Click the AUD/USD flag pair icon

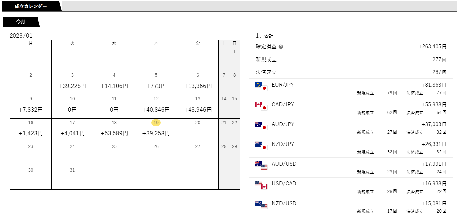(261, 165)
